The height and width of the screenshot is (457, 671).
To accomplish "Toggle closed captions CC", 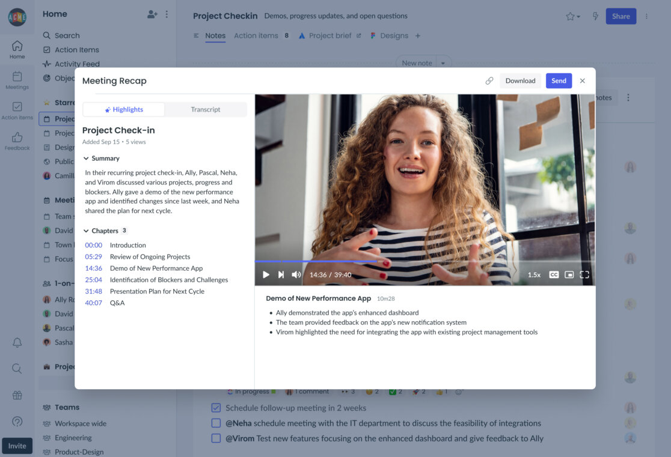I will (x=554, y=274).
